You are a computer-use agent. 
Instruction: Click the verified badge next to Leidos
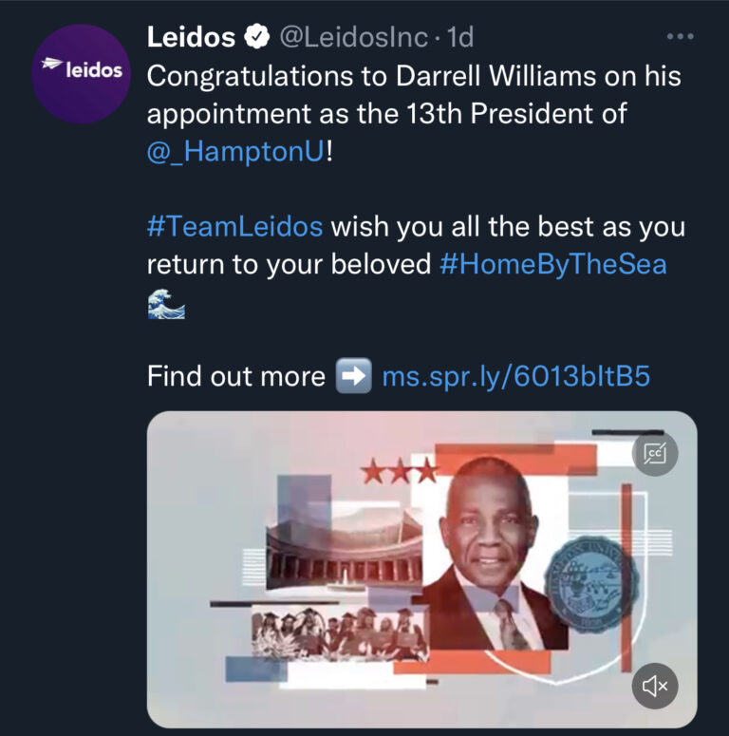pyautogui.click(x=256, y=38)
